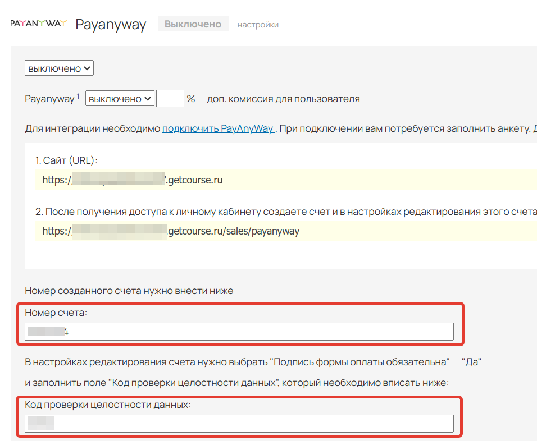Select the URL ending '/sales/payanyway'

click(x=171, y=231)
